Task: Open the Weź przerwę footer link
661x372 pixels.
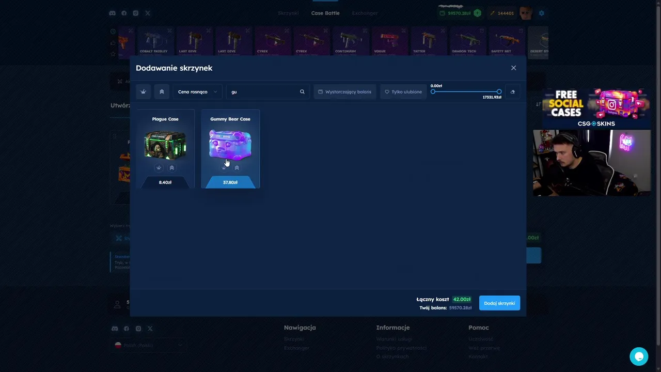Action: [x=484, y=348]
